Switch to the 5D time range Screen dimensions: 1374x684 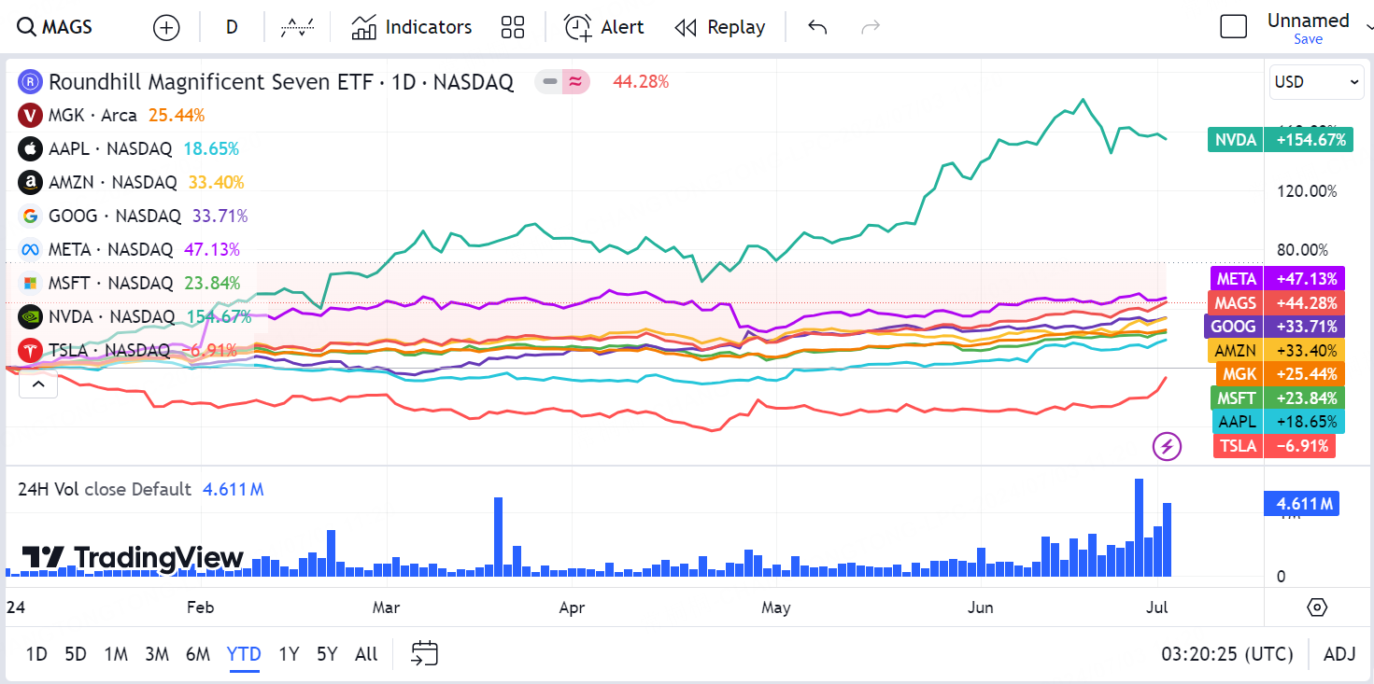[76, 654]
